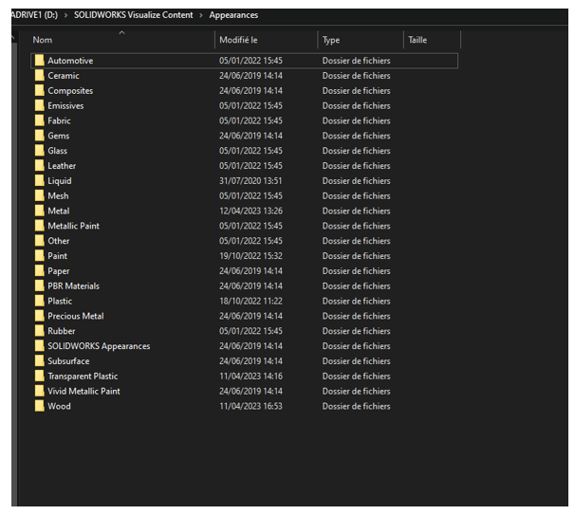Click the Precious Metal folder name

coord(76,316)
